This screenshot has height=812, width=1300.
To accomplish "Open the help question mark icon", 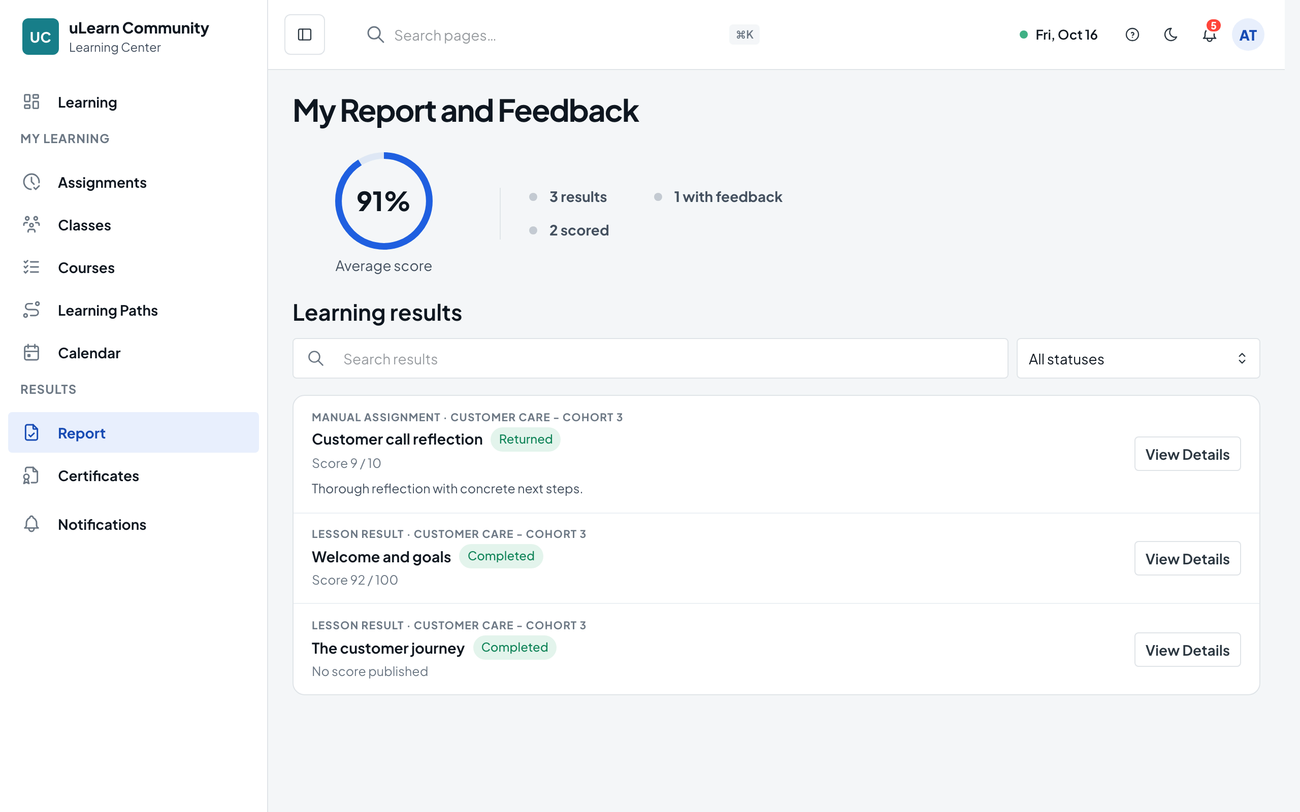I will pyautogui.click(x=1132, y=35).
